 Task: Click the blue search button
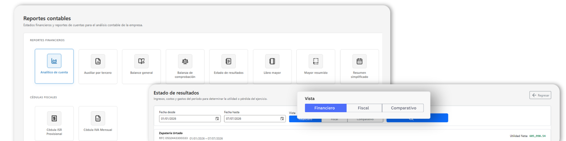(417, 118)
